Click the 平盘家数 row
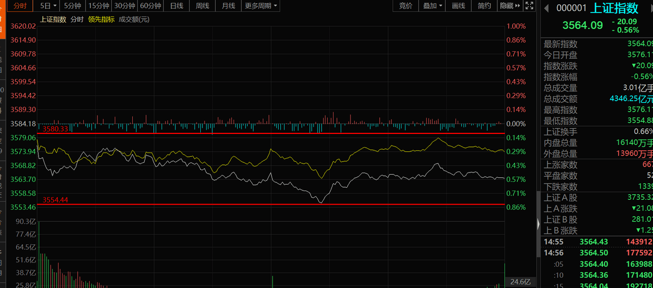Image resolution: width=653 pixels, height=288 pixels. click(597, 176)
